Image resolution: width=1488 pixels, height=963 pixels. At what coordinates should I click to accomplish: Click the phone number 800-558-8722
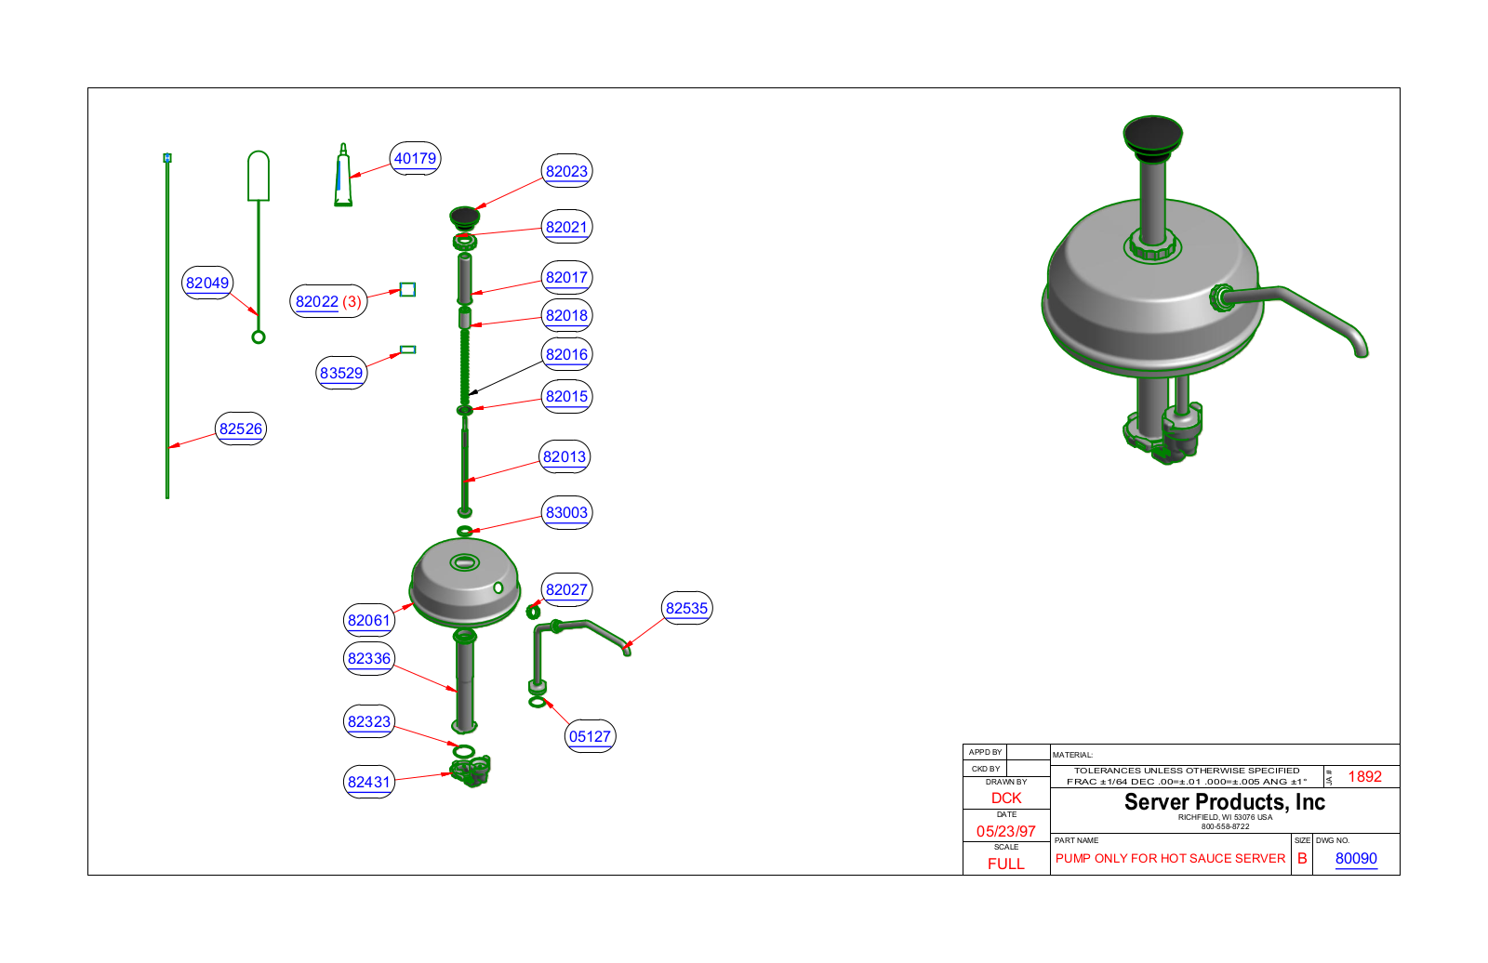pyautogui.click(x=1225, y=826)
